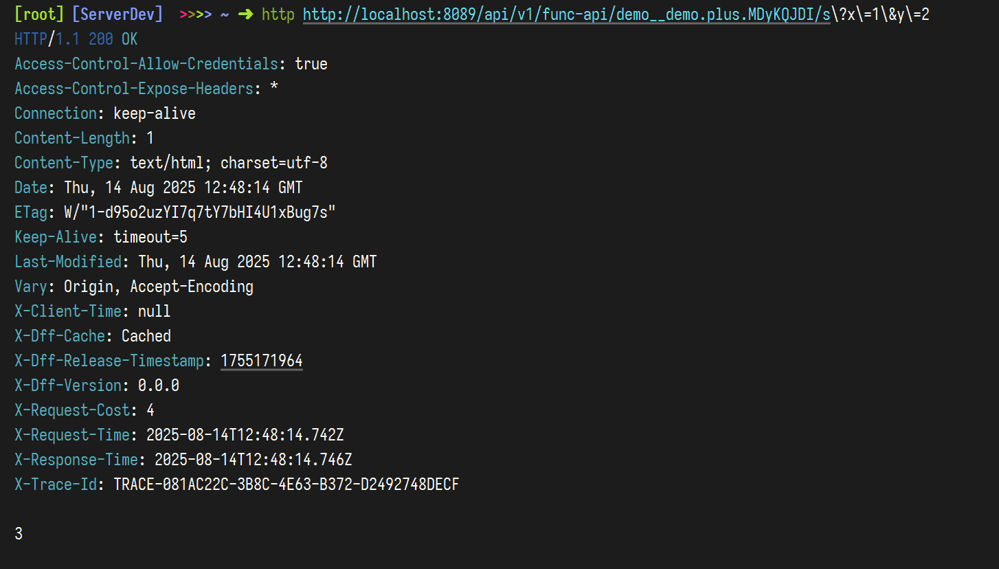Viewport: 999px width, 569px height.
Task: Click the [ServerDev] host label
Action: (117, 14)
